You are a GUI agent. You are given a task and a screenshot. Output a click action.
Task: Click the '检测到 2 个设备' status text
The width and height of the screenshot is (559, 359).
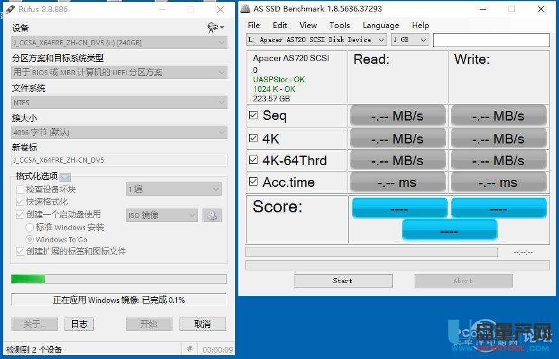point(34,349)
